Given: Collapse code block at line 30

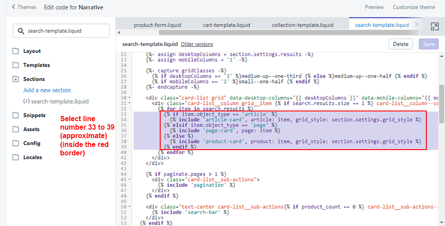Looking at the screenshot, I should (129, 98).
